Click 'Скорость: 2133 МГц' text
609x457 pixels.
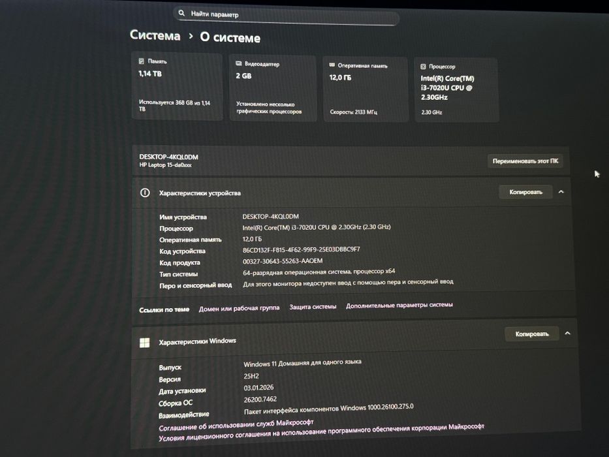353,112
